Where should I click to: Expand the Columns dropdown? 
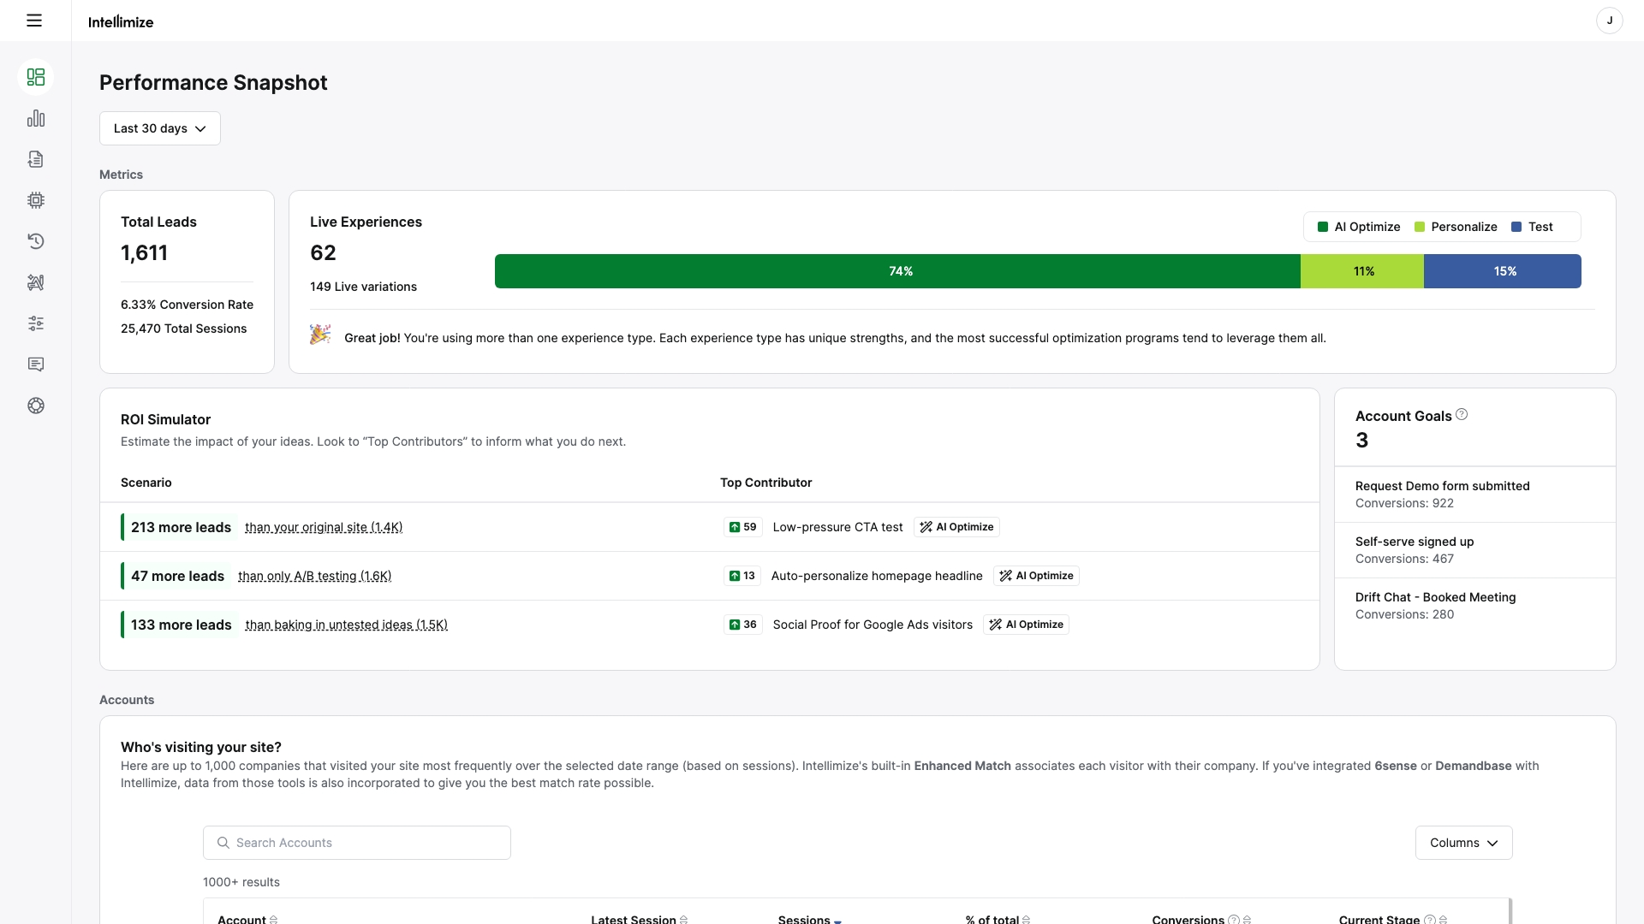1463,843
